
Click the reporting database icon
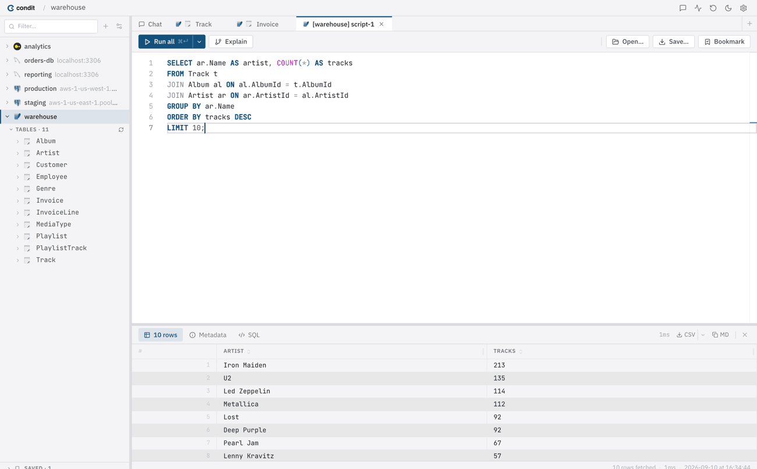(17, 74)
